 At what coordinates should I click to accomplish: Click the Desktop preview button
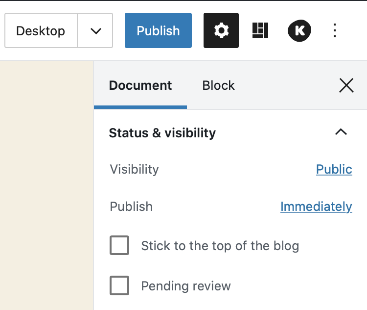click(41, 30)
